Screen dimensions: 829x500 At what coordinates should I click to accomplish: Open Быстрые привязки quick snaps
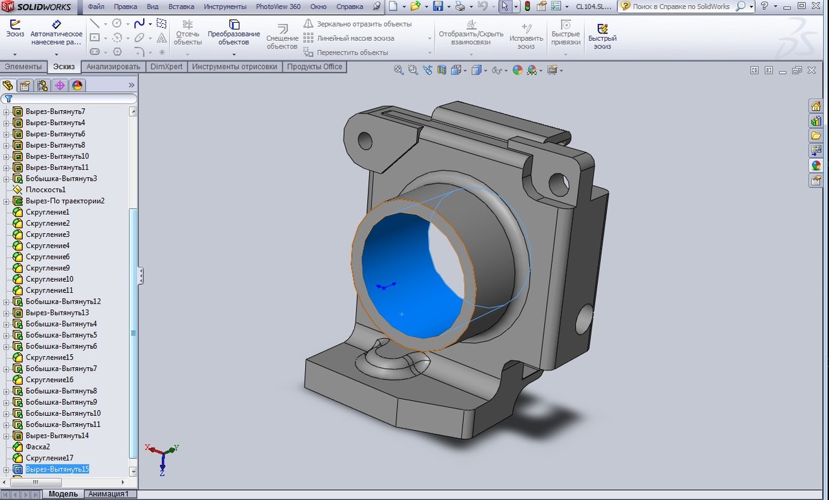pyautogui.click(x=565, y=32)
